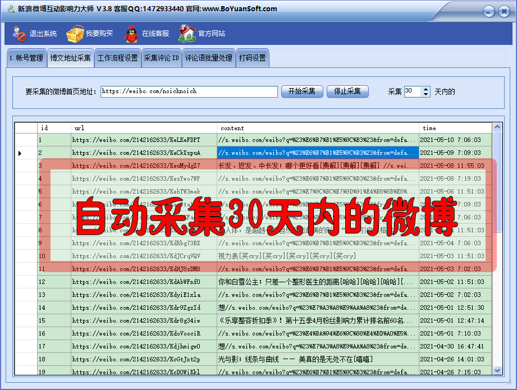Open 我要购买 shopping basket icon
The height and width of the screenshot is (390, 517).
[x=75, y=34]
